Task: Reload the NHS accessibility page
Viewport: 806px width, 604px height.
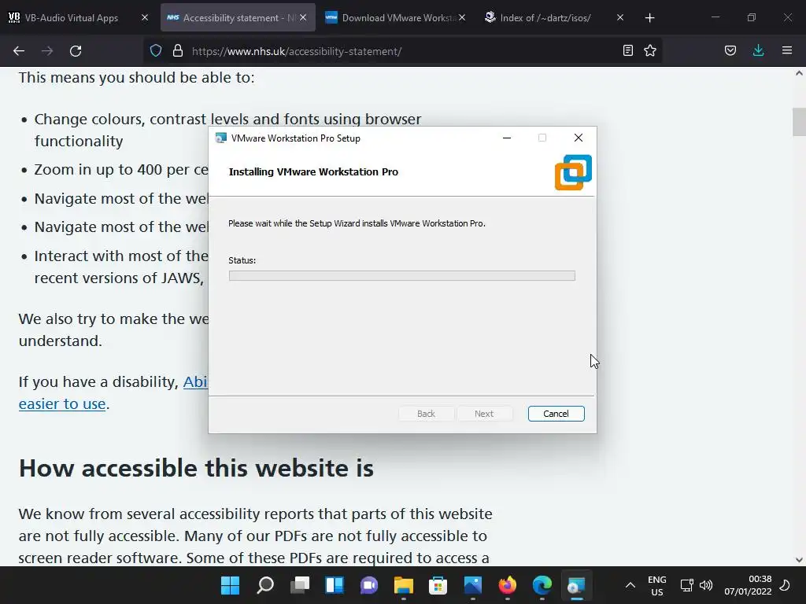Action: (76, 51)
